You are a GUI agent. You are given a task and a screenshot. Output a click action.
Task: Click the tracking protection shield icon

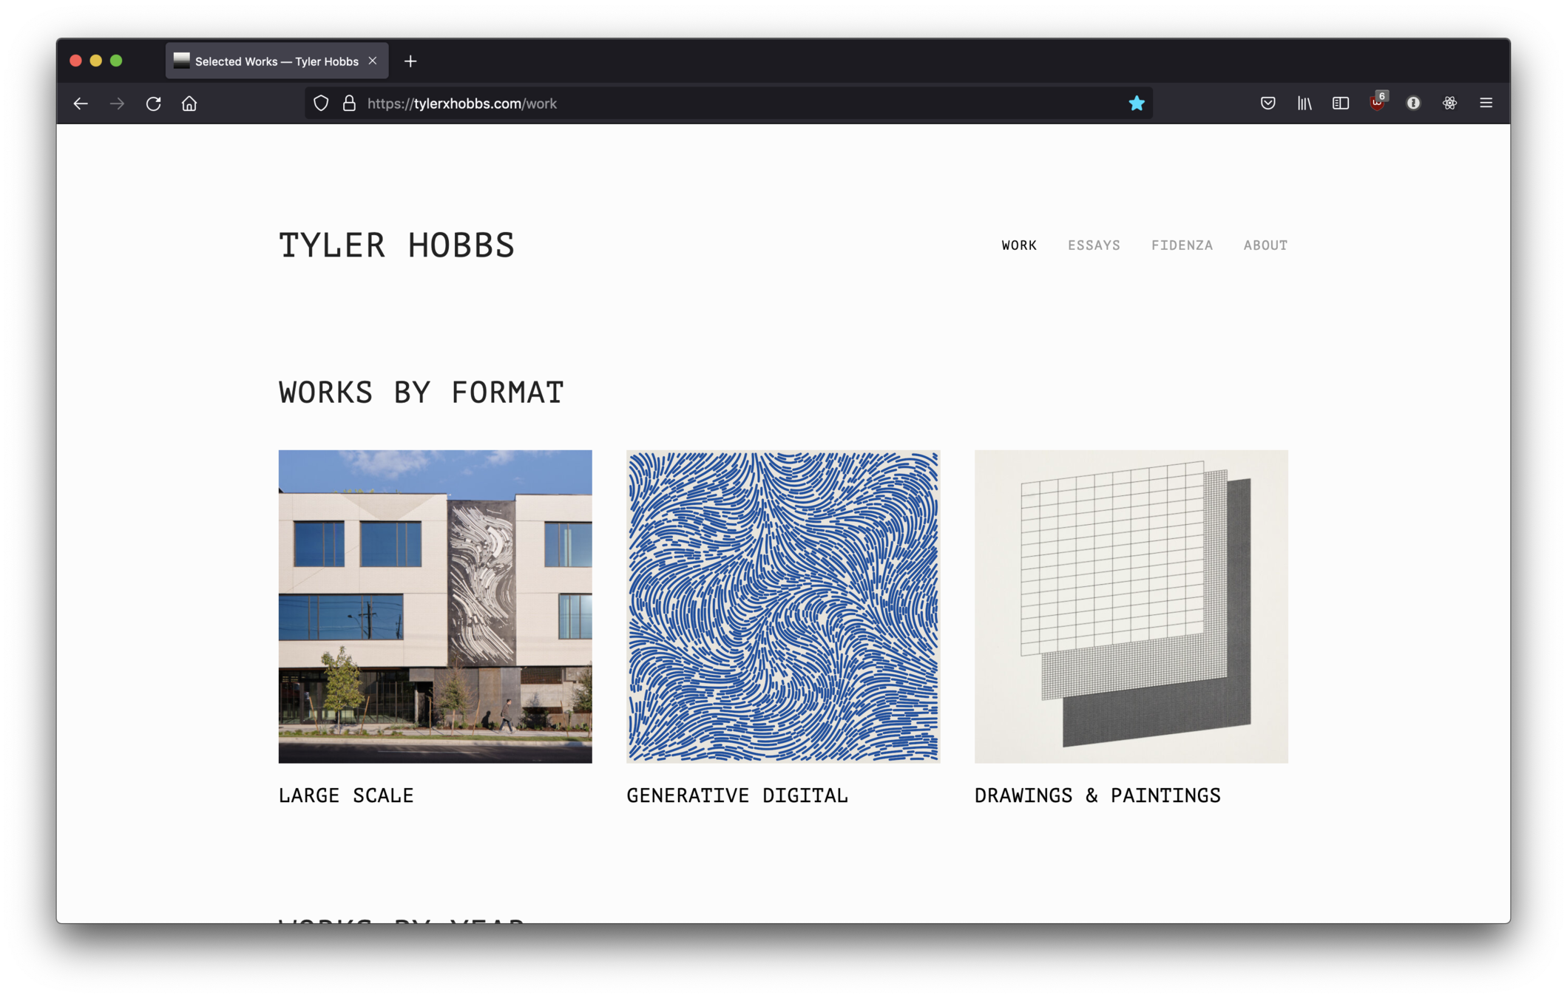pyautogui.click(x=321, y=103)
